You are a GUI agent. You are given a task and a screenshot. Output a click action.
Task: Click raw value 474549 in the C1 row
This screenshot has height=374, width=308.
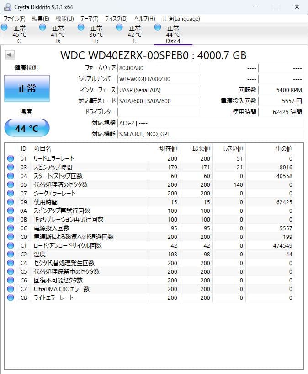click(282, 245)
